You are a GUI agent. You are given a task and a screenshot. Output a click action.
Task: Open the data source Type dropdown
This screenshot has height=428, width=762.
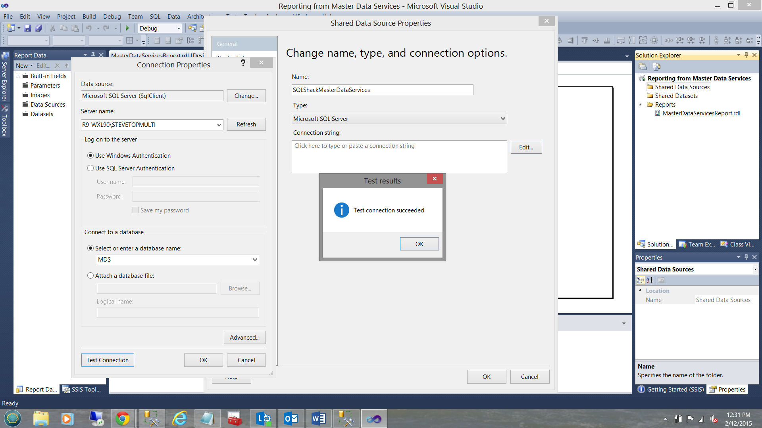click(502, 119)
